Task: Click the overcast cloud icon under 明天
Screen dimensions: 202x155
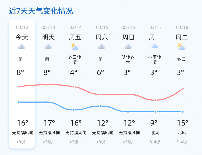Action: click(48, 47)
